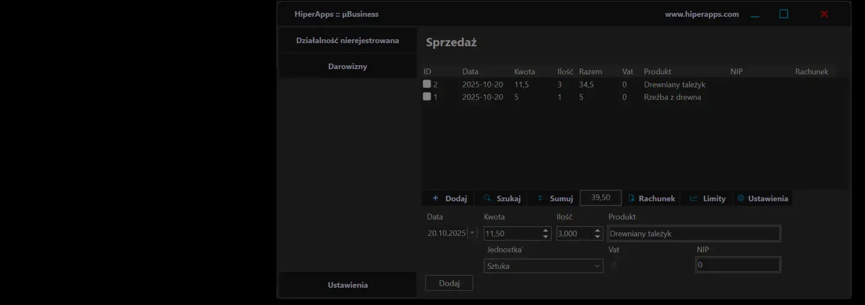Image resolution: width=865 pixels, height=305 pixels.
Task: Open Ustawienia in the left sidebar
Action: click(x=348, y=285)
